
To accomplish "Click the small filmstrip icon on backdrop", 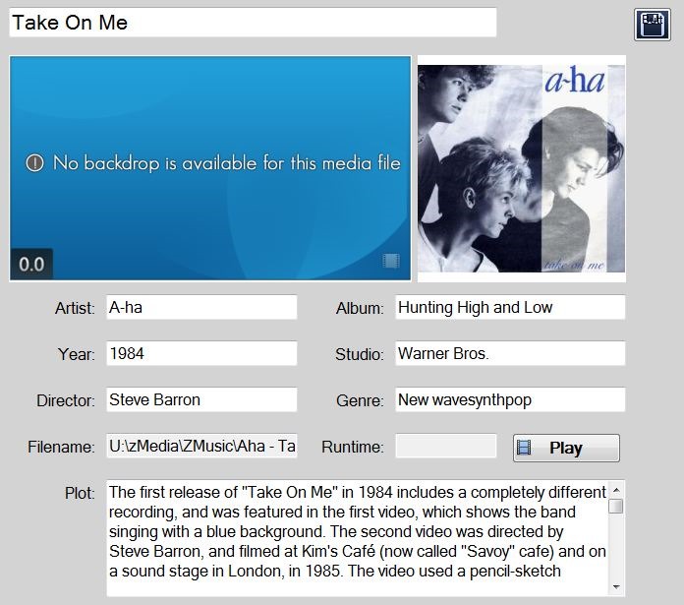I will point(391,261).
